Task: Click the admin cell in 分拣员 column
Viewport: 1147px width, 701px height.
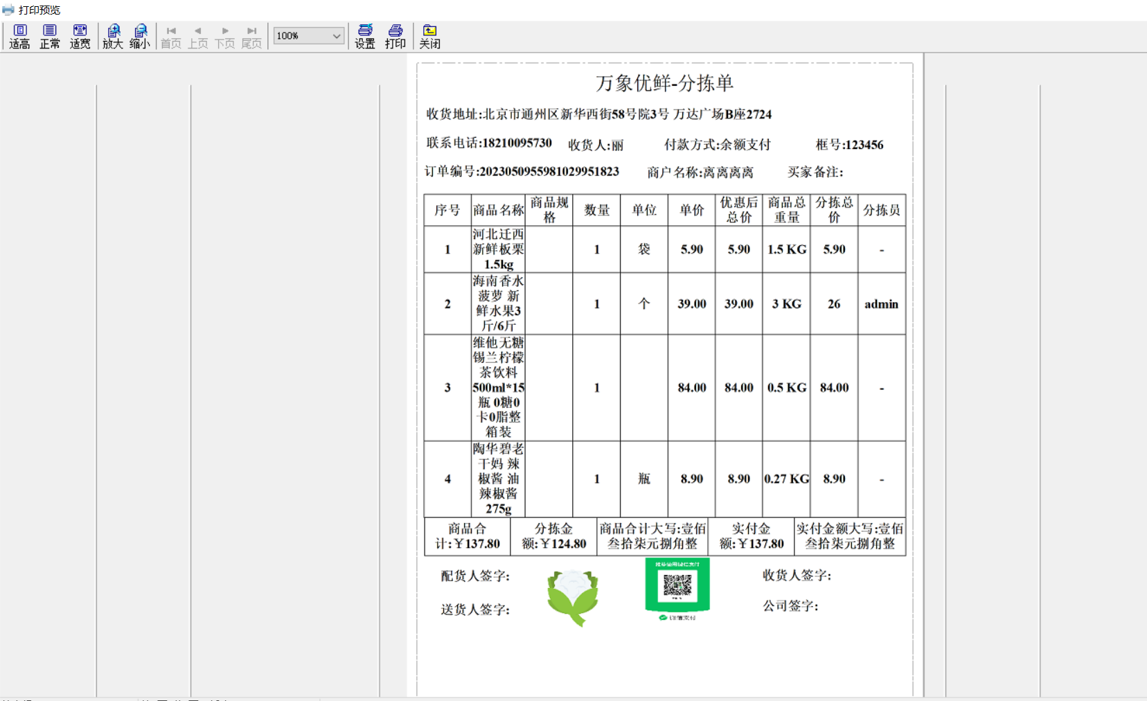Action: click(881, 304)
